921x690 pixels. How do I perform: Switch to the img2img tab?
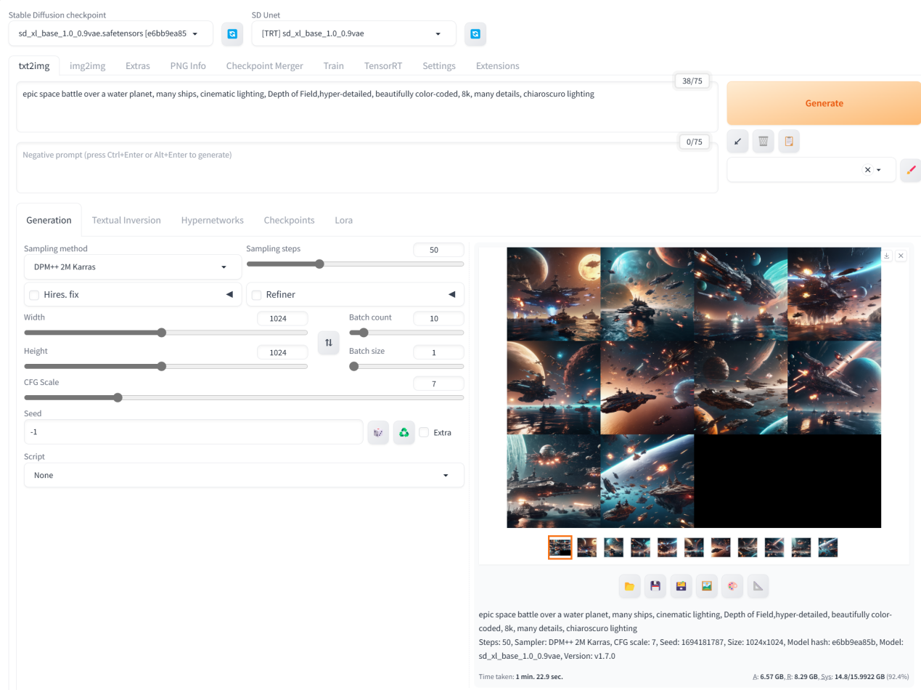pyautogui.click(x=87, y=65)
